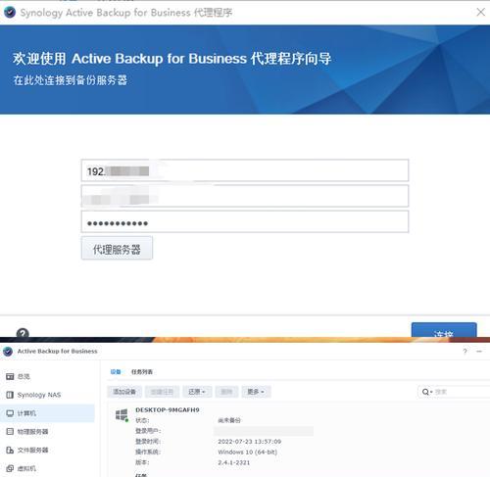The height and width of the screenshot is (477, 490).
Task: Select Synology NAS in the sidebar
Action: 33,395
